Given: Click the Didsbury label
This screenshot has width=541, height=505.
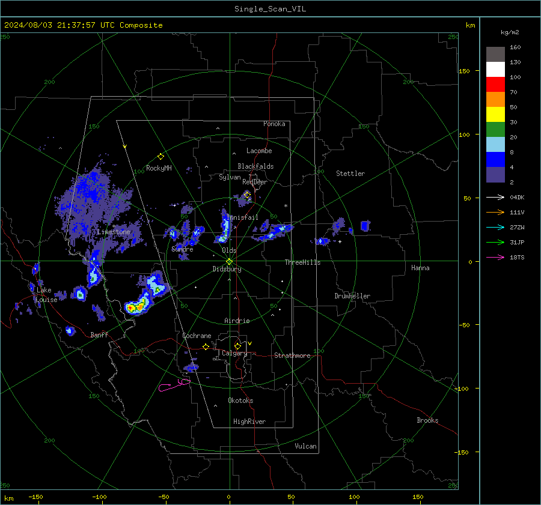Looking at the screenshot, I should click(x=227, y=269).
